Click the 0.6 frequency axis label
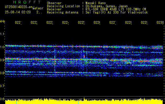165x104 pixels. (2, 99)
